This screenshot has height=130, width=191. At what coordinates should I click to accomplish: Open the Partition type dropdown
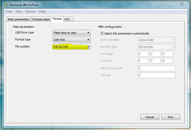click(x=157, y=47)
